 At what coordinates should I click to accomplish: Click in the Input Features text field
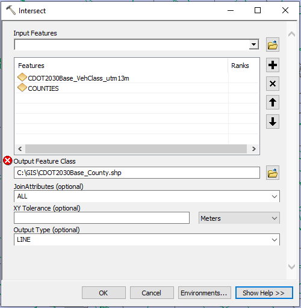pos(132,45)
